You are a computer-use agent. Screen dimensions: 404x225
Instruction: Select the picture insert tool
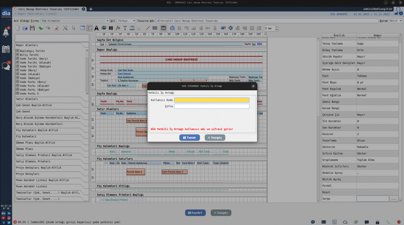(x=104, y=28)
